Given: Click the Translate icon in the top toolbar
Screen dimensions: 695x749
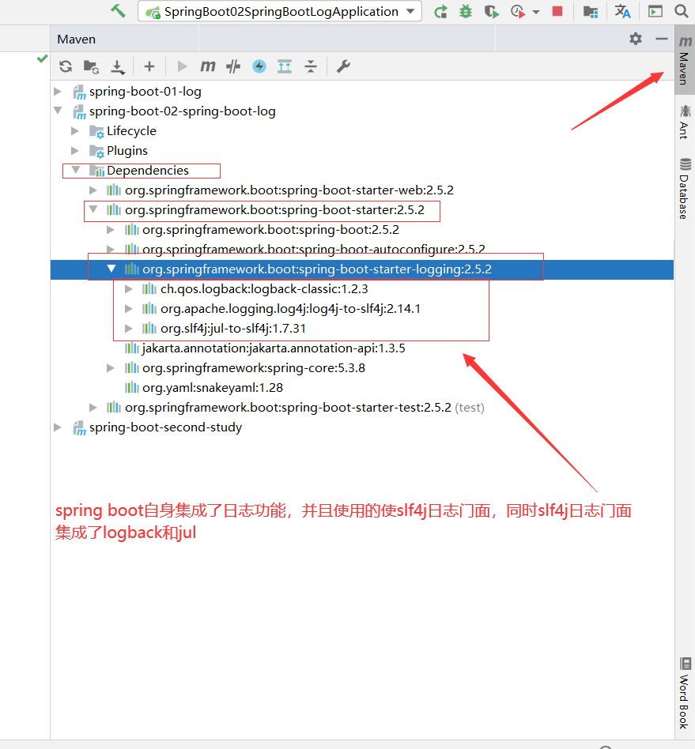Looking at the screenshot, I should pos(622,12).
